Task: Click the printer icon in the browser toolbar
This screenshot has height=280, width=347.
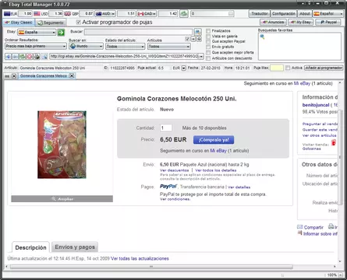Action: tap(37, 56)
